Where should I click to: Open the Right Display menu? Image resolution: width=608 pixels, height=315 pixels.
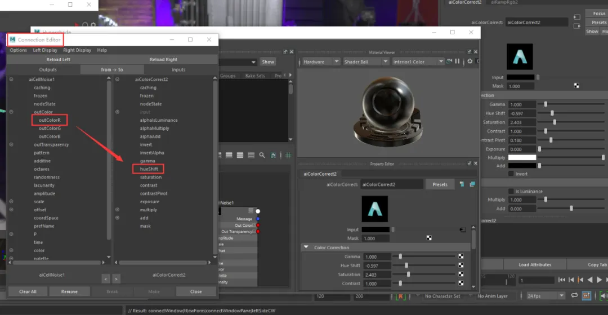77,50
